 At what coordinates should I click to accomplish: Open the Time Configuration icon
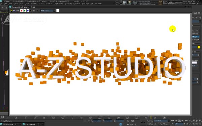coord(187,124)
